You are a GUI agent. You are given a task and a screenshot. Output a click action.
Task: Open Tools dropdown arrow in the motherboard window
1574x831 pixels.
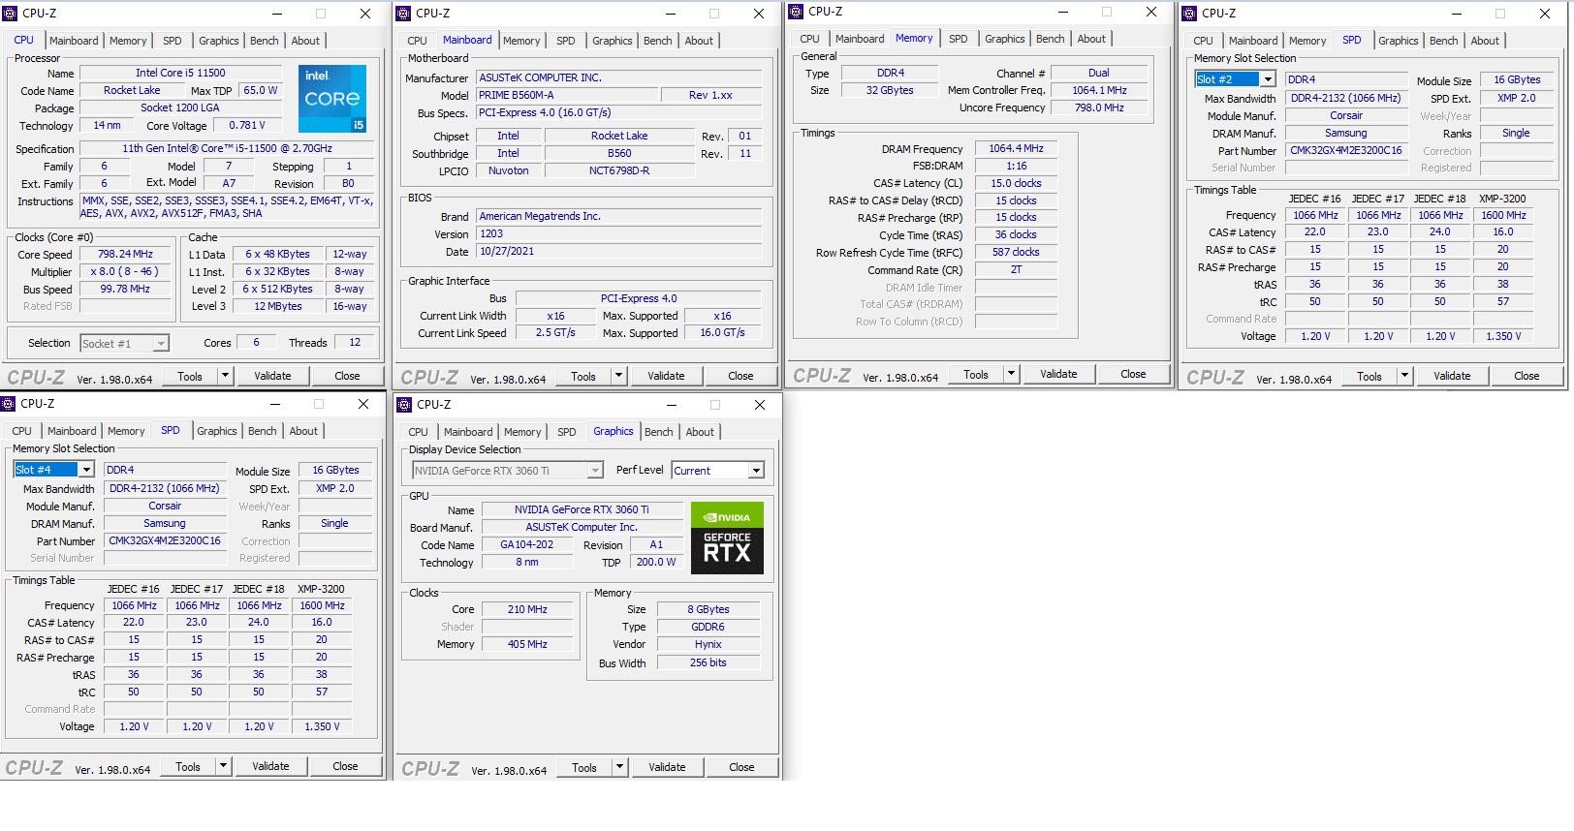click(618, 376)
